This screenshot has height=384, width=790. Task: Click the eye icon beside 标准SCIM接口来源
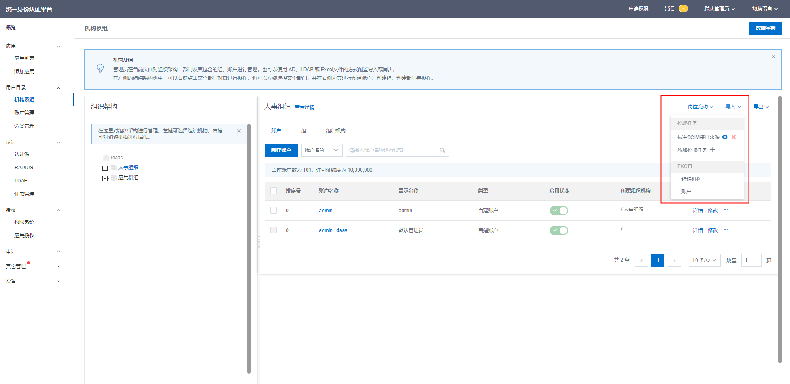pos(725,137)
